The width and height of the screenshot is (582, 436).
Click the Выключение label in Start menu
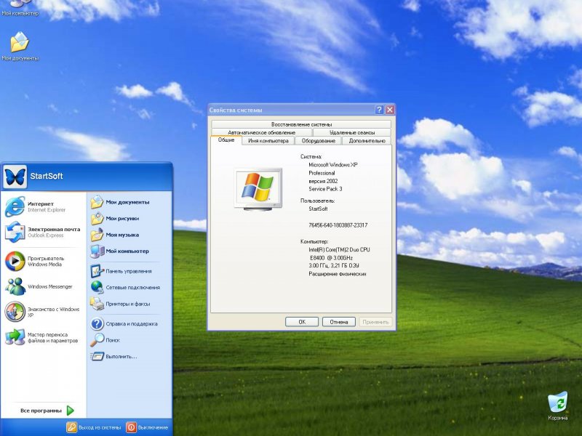tap(153, 427)
